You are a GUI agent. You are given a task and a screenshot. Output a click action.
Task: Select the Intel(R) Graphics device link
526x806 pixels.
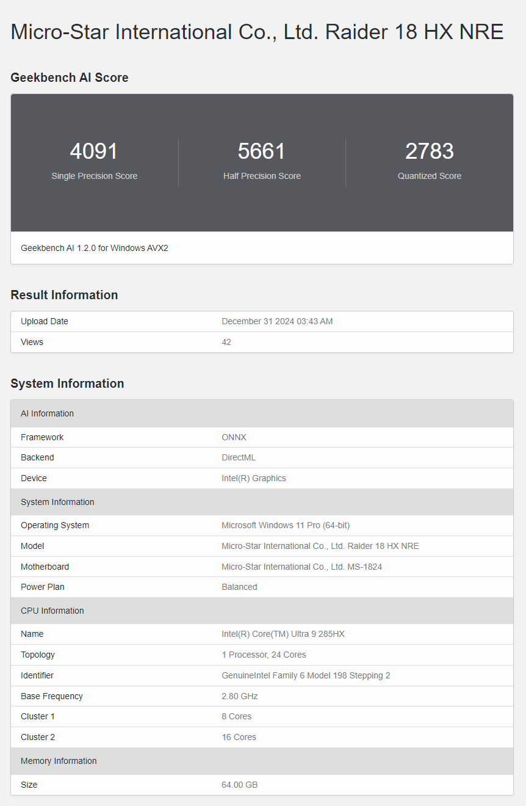pos(254,478)
